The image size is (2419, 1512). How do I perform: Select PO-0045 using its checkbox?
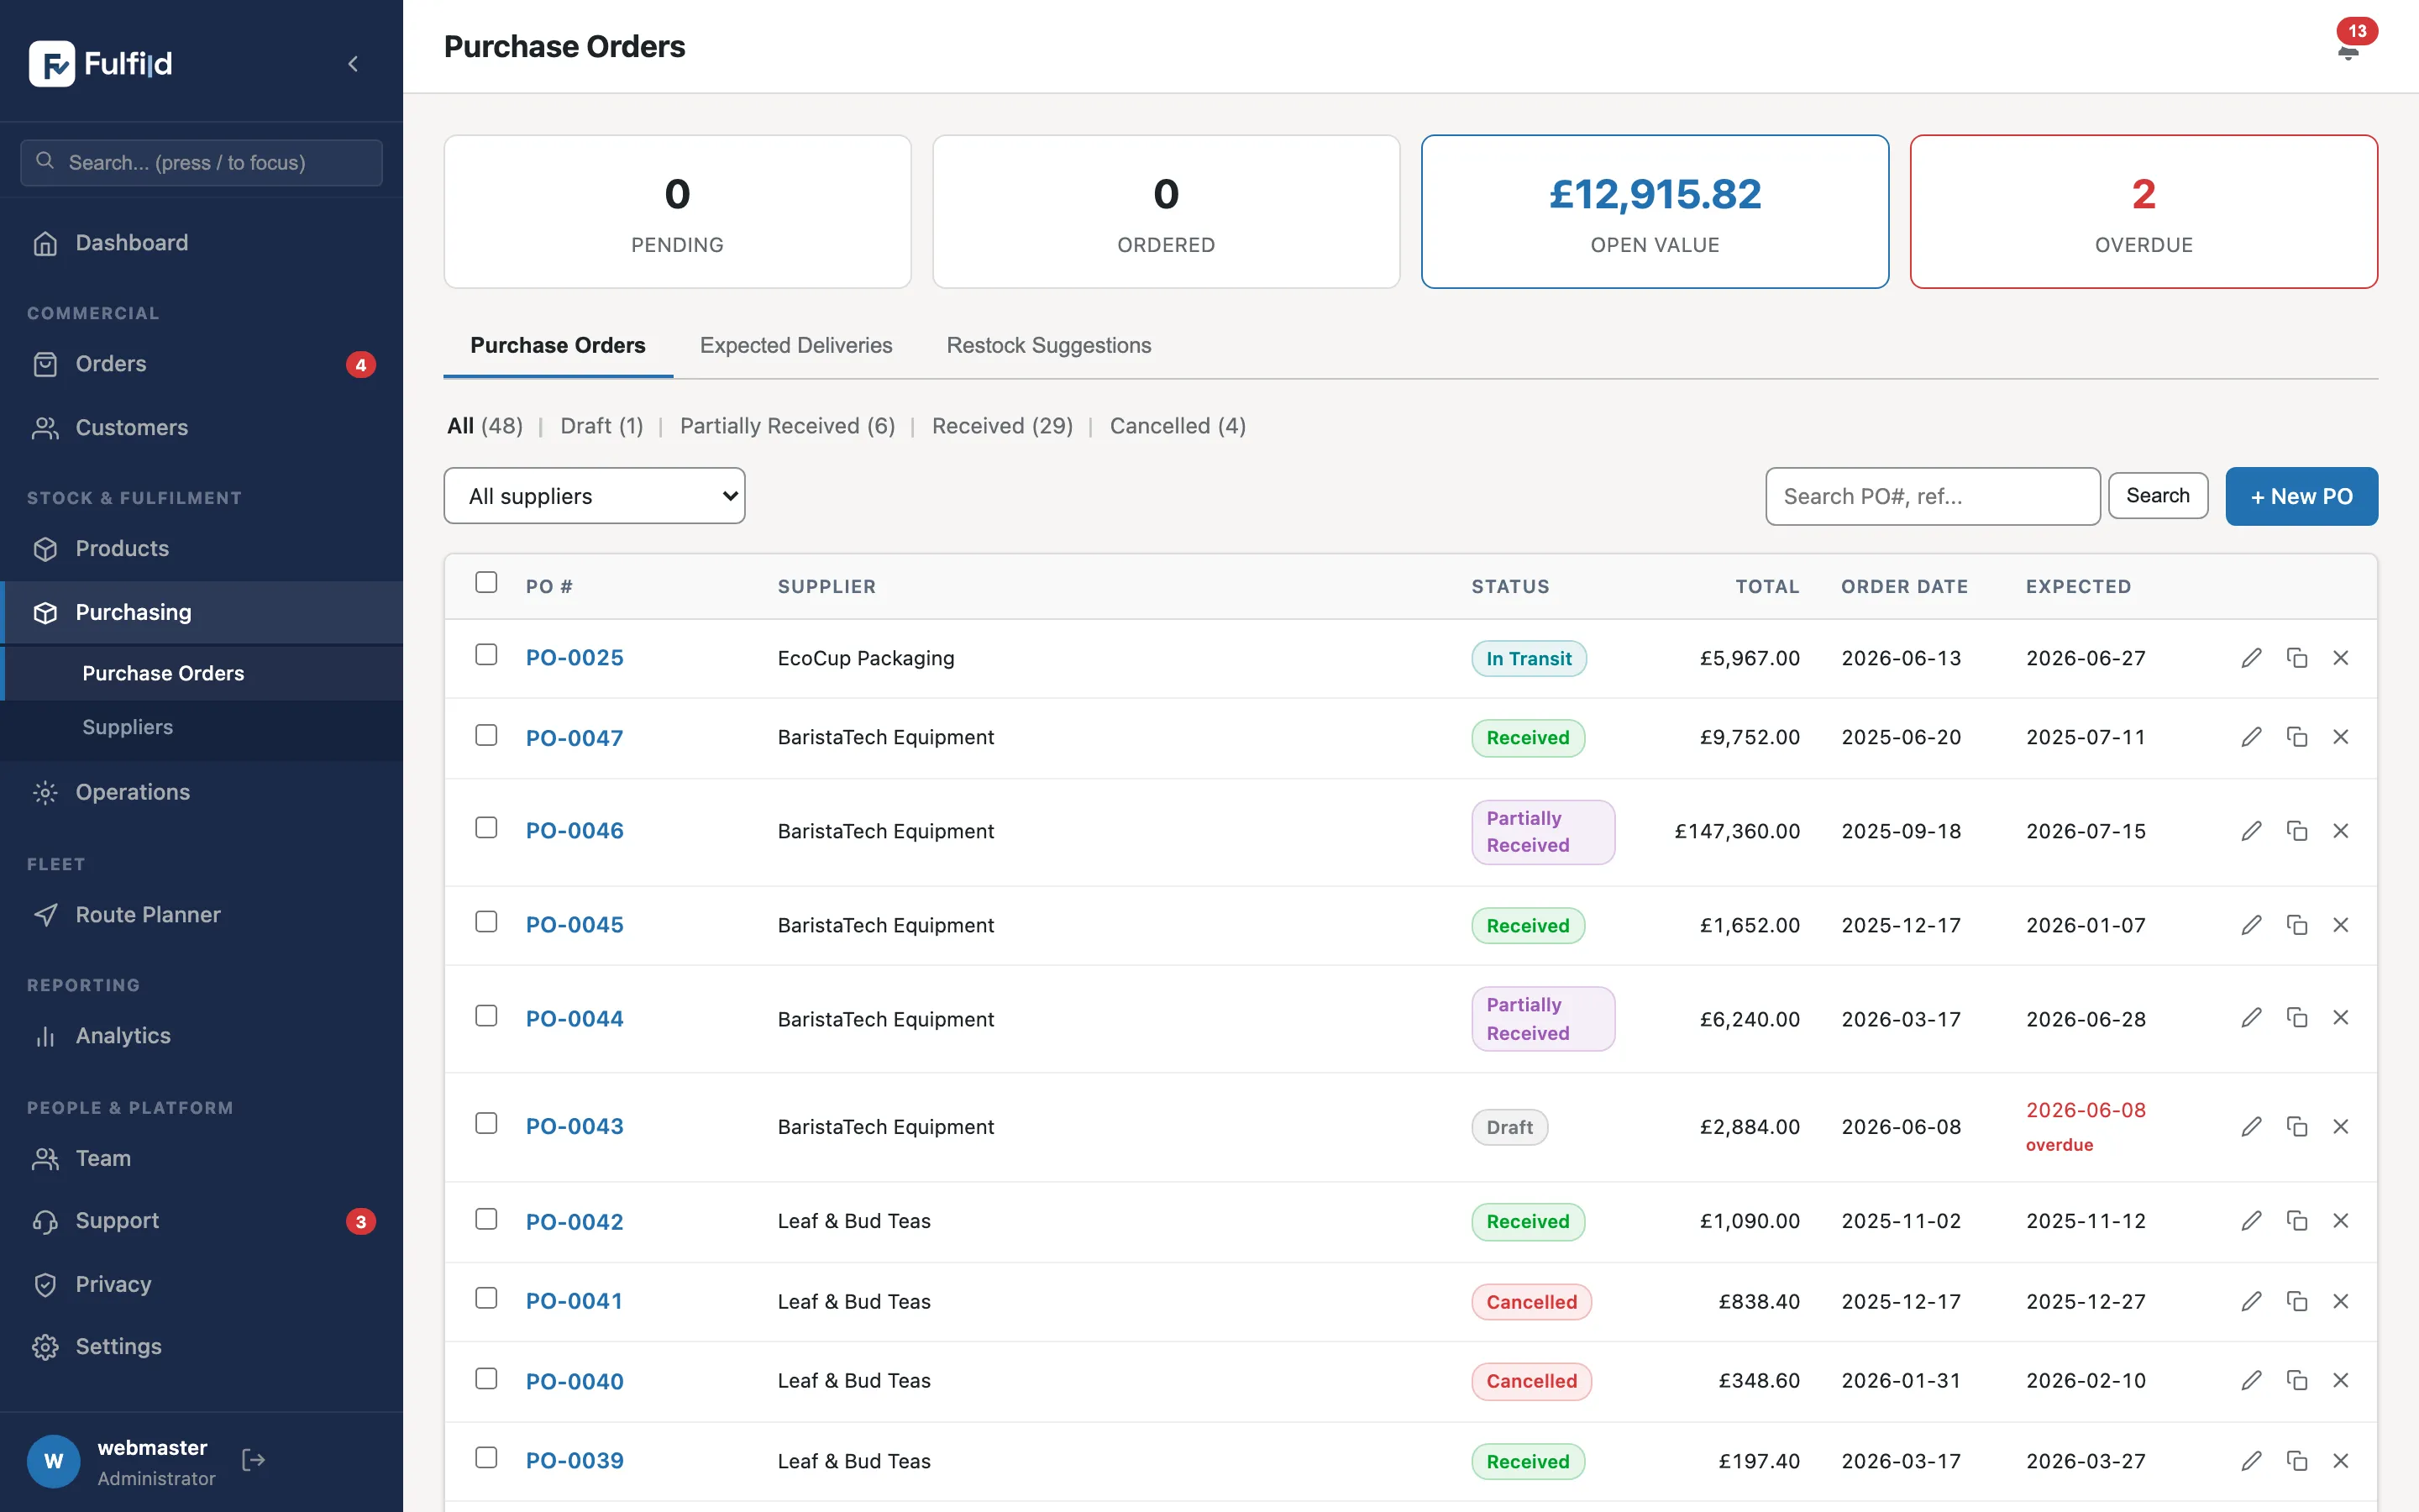[485, 922]
